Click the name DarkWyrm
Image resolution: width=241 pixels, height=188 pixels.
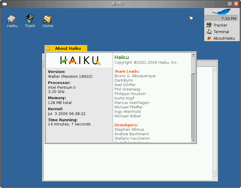click(124, 80)
